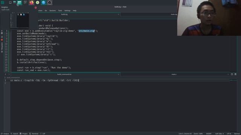Open Firefox from the taskbar
The width and height of the screenshot is (241, 135).
[x=32, y=3]
